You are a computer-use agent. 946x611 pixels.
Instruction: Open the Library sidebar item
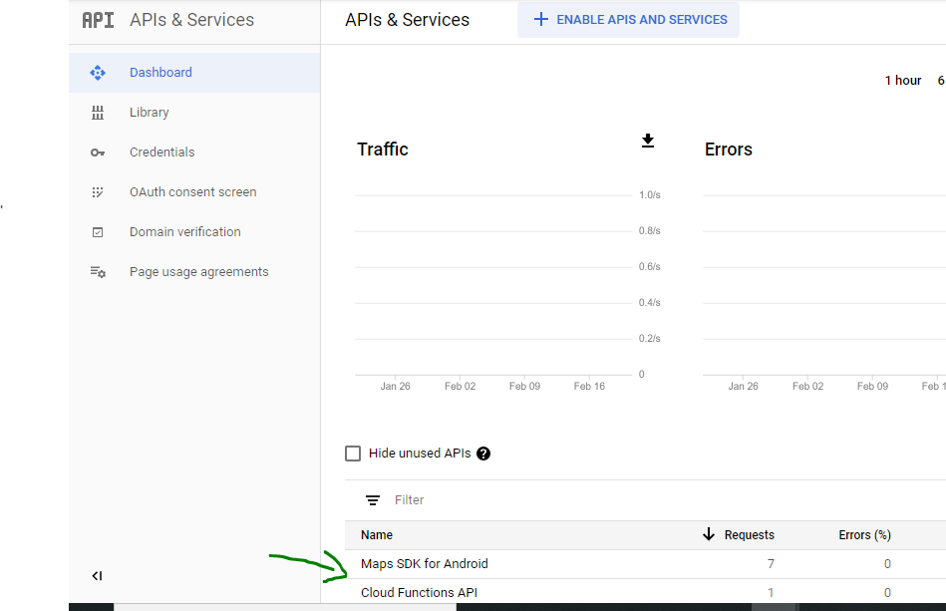pyautogui.click(x=194, y=113)
